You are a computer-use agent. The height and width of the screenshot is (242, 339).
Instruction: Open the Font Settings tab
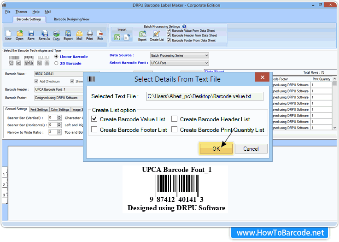point(39,110)
